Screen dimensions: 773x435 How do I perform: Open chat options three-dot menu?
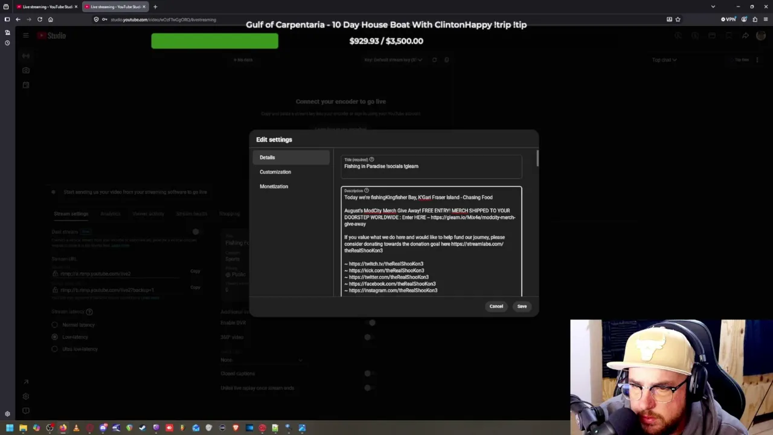click(x=757, y=60)
